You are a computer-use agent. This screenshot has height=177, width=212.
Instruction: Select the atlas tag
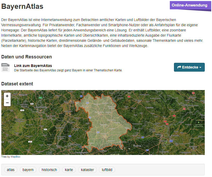pyautogui.click(x=11, y=170)
